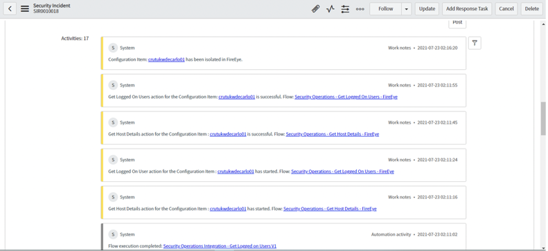The height and width of the screenshot is (251, 548).
Task: Click the Automation activity label
Action: [x=391, y=234]
